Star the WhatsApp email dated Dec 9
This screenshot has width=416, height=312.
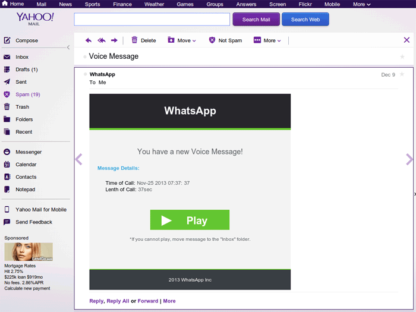click(402, 74)
